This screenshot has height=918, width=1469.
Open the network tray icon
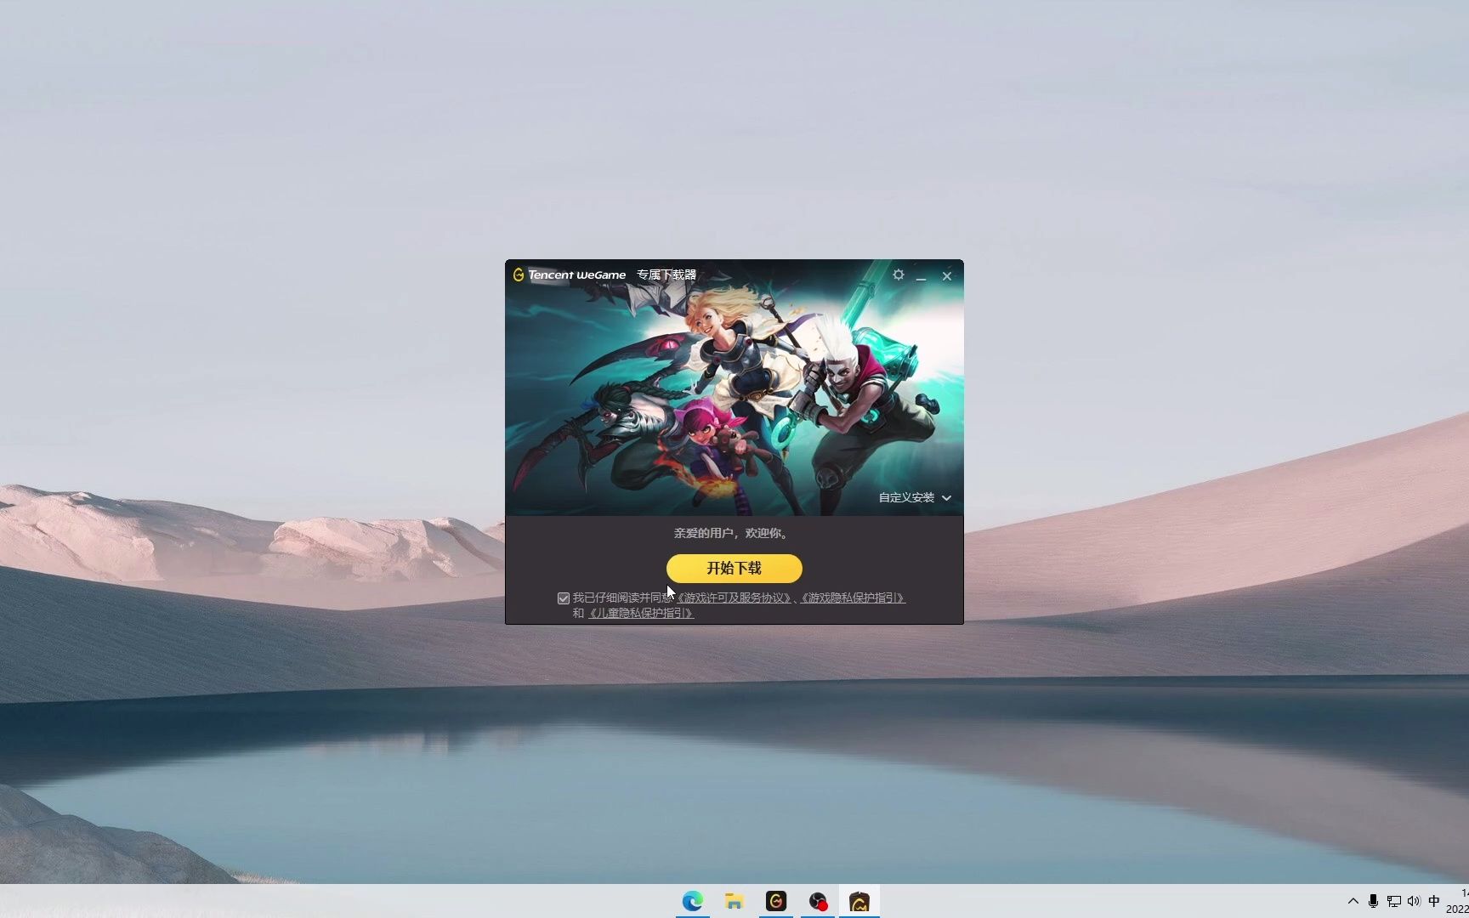(x=1394, y=901)
